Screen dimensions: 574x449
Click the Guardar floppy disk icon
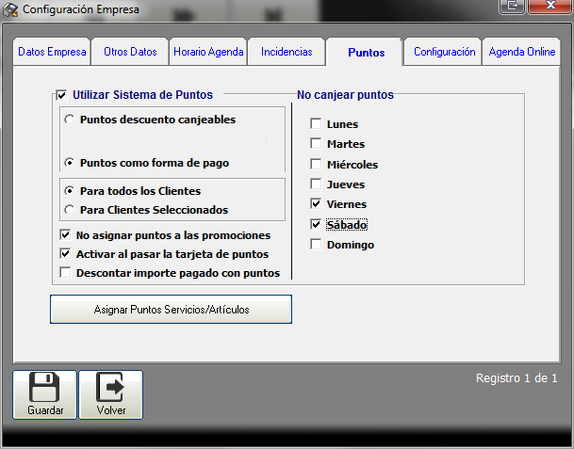45,387
